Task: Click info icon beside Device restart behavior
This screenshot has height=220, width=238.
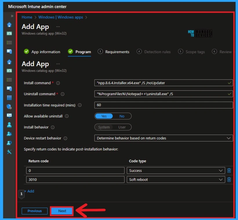Action: [65, 138]
